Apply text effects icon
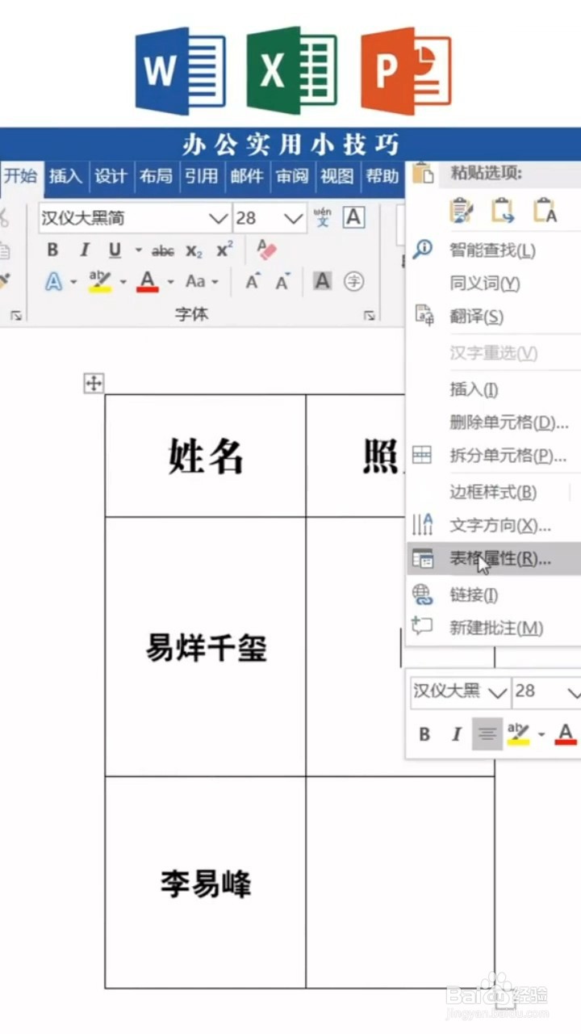 pyautogui.click(x=53, y=282)
